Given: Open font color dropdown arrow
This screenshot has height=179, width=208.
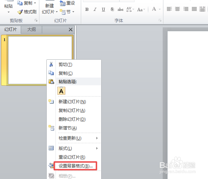Looking at the screenshot, I should coord(160,9).
